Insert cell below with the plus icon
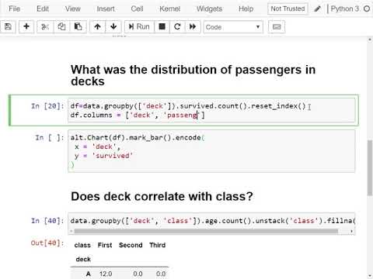 coord(26,26)
